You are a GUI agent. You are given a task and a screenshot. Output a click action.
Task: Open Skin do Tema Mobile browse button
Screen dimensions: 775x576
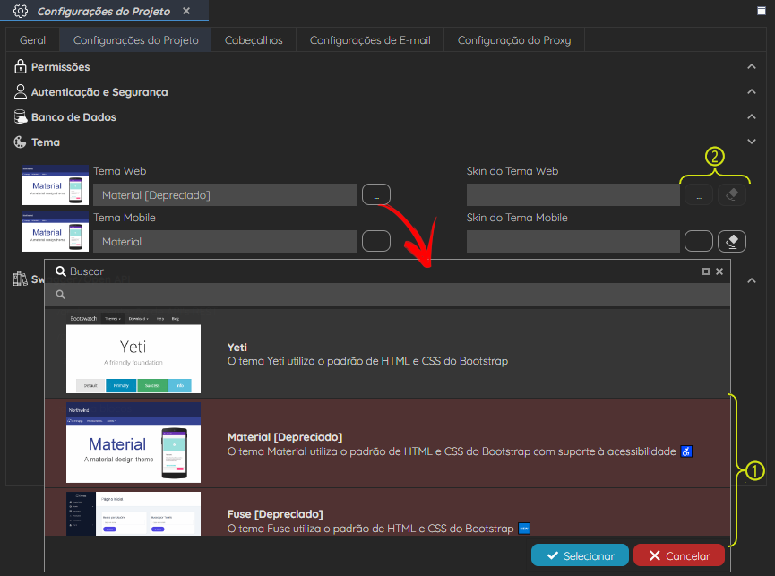[698, 242]
